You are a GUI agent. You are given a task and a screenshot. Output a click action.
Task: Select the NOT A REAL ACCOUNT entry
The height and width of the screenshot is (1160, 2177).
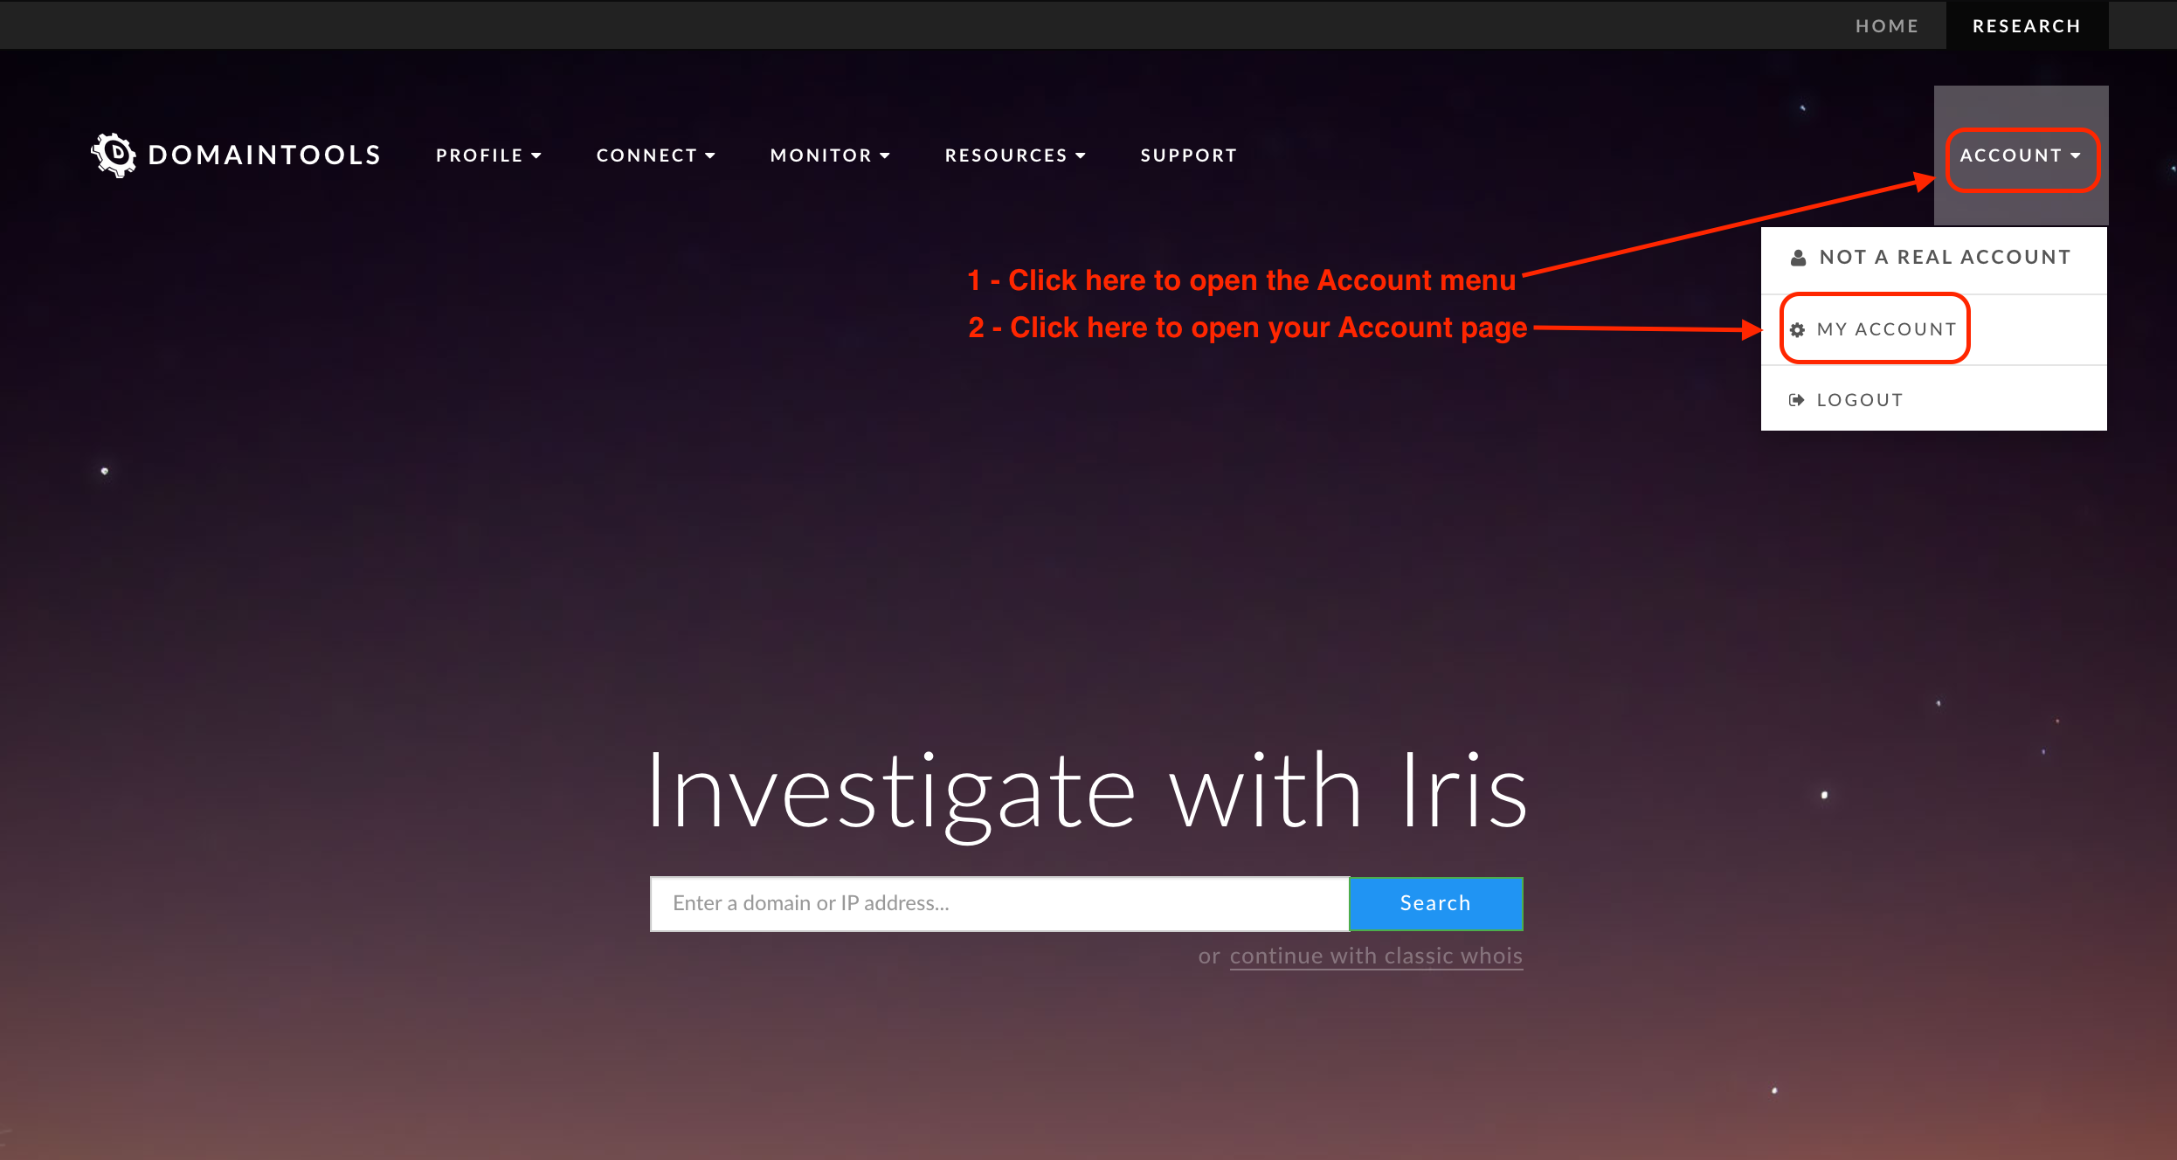click(1934, 258)
